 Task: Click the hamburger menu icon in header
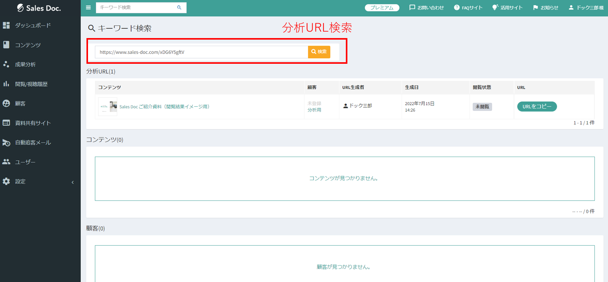pyautogui.click(x=88, y=7)
